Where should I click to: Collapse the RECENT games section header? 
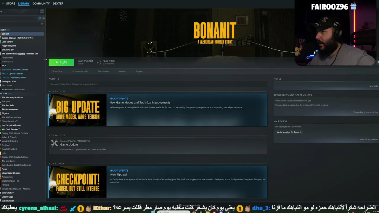5,30
